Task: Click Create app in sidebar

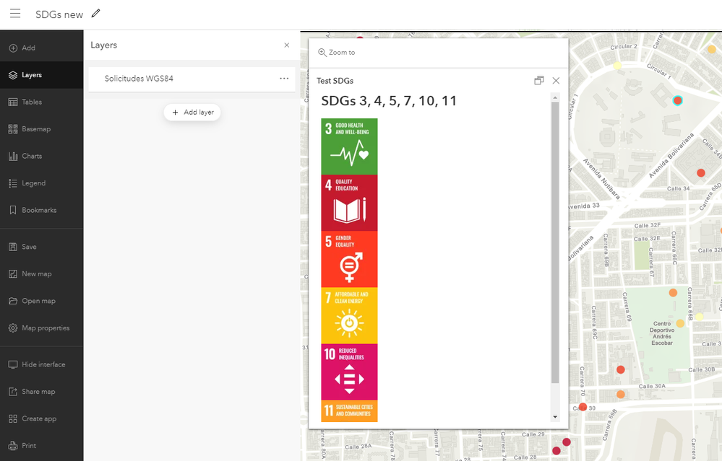Action: point(41,418)
